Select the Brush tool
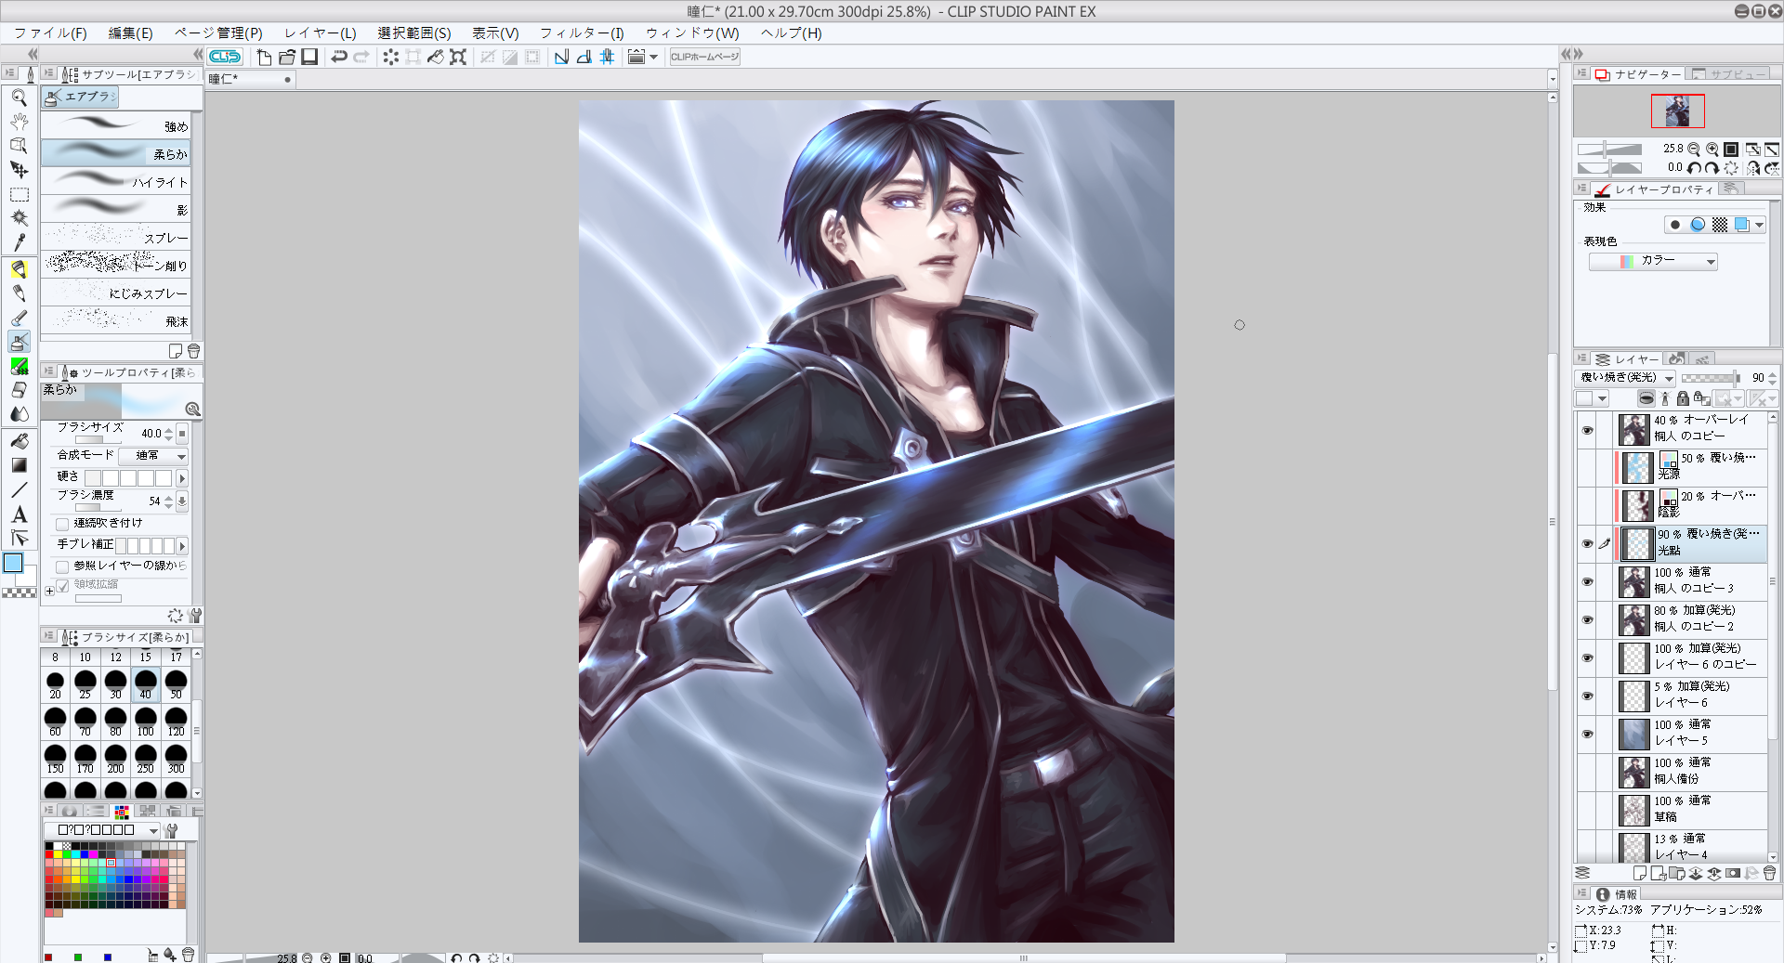Image resolution: width=1784 pixels, height=963 pixels. (19, 318)
